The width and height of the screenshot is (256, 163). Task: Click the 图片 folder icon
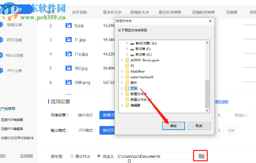127,83
